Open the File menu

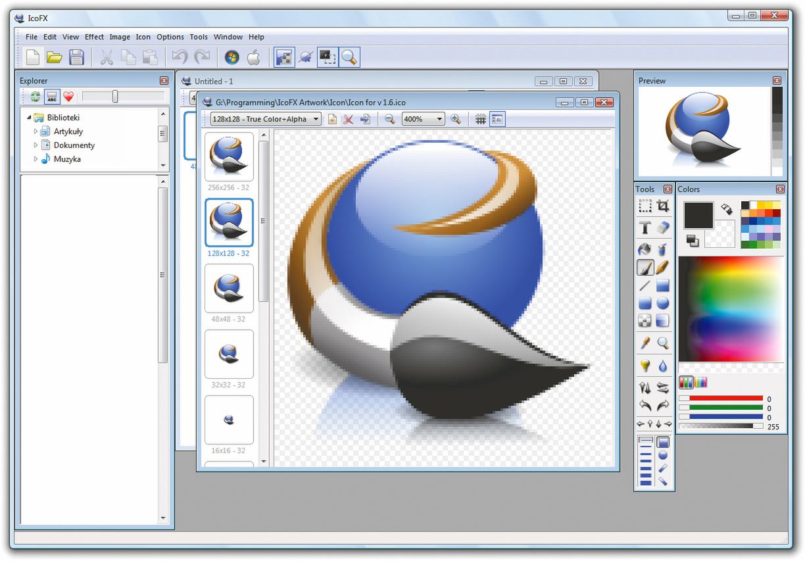[32, 37]
